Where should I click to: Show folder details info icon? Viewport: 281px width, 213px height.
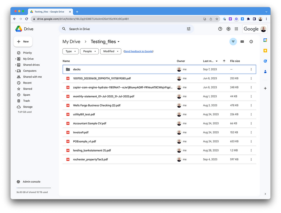(x=251, y=42)
